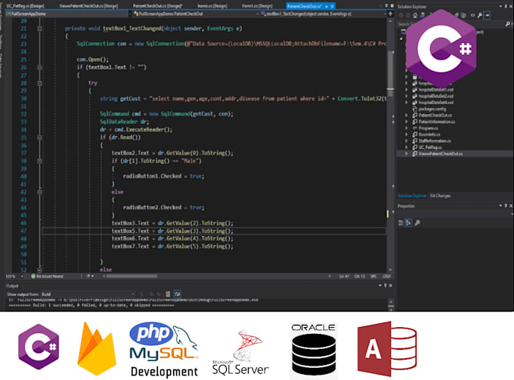Collapse the textBox1_TextChanged method at line 21
This screenshot has width=514, height=380.
click(x=39, y=29)
